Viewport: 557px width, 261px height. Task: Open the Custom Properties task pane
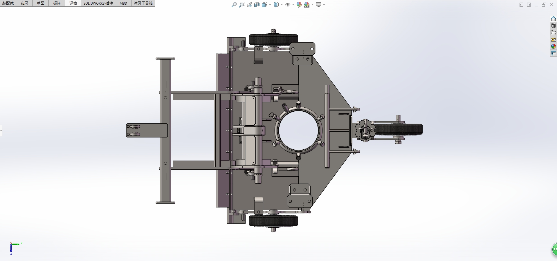click(x=553, y=53)
